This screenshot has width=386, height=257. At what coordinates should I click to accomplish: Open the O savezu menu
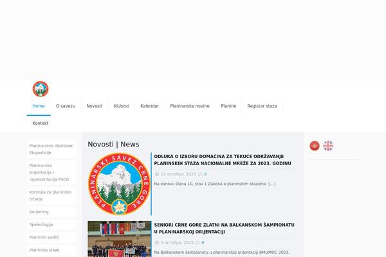pyautogui.click(x=66, y=106)
